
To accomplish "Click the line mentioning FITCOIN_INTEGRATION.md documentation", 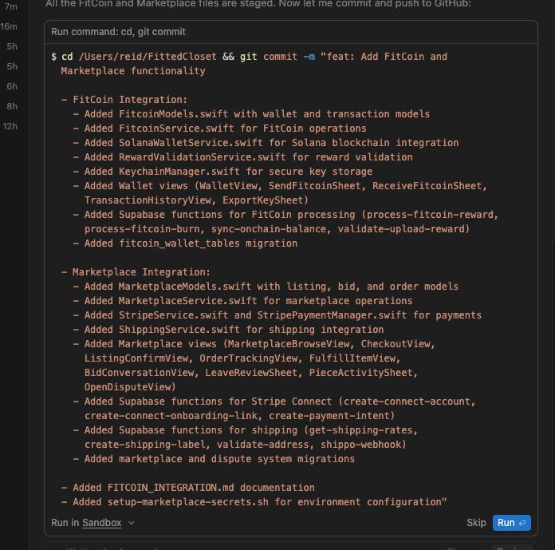I will point(188,488).
